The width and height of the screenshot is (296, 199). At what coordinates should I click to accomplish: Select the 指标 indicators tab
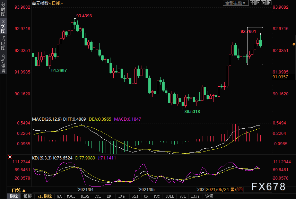[x=14, y=196]
